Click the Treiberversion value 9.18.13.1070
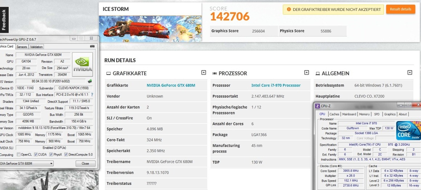This screenshot has width=421, height=190. tap(158, 173)
